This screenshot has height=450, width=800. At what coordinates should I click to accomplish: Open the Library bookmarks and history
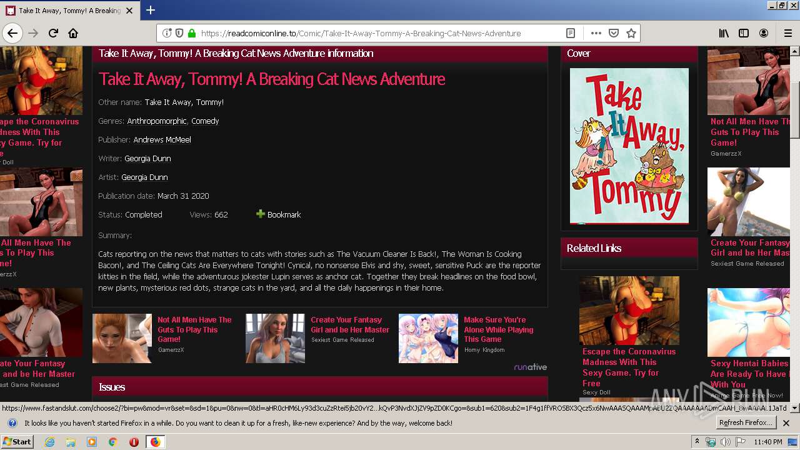[x=724, y=33]
